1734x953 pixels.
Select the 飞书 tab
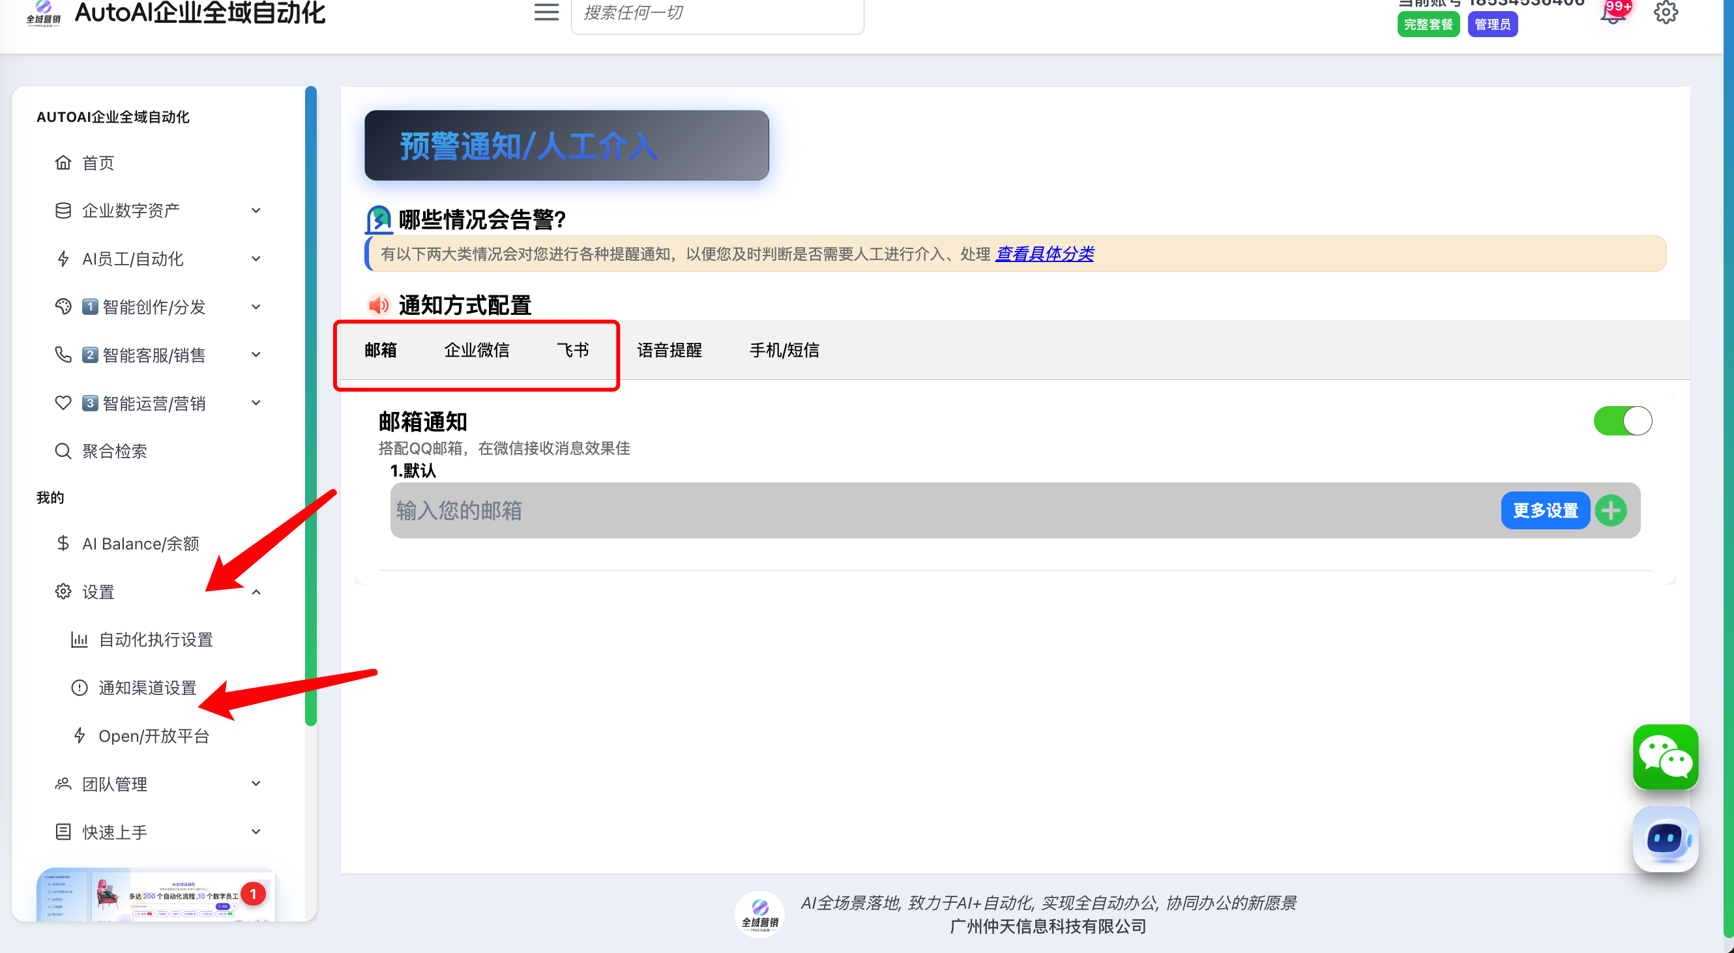click(573, 350)
